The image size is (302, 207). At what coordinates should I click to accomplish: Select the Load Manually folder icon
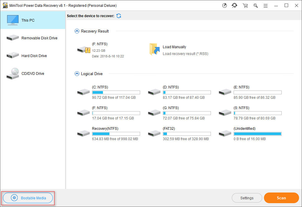click(x=155, y=49)
